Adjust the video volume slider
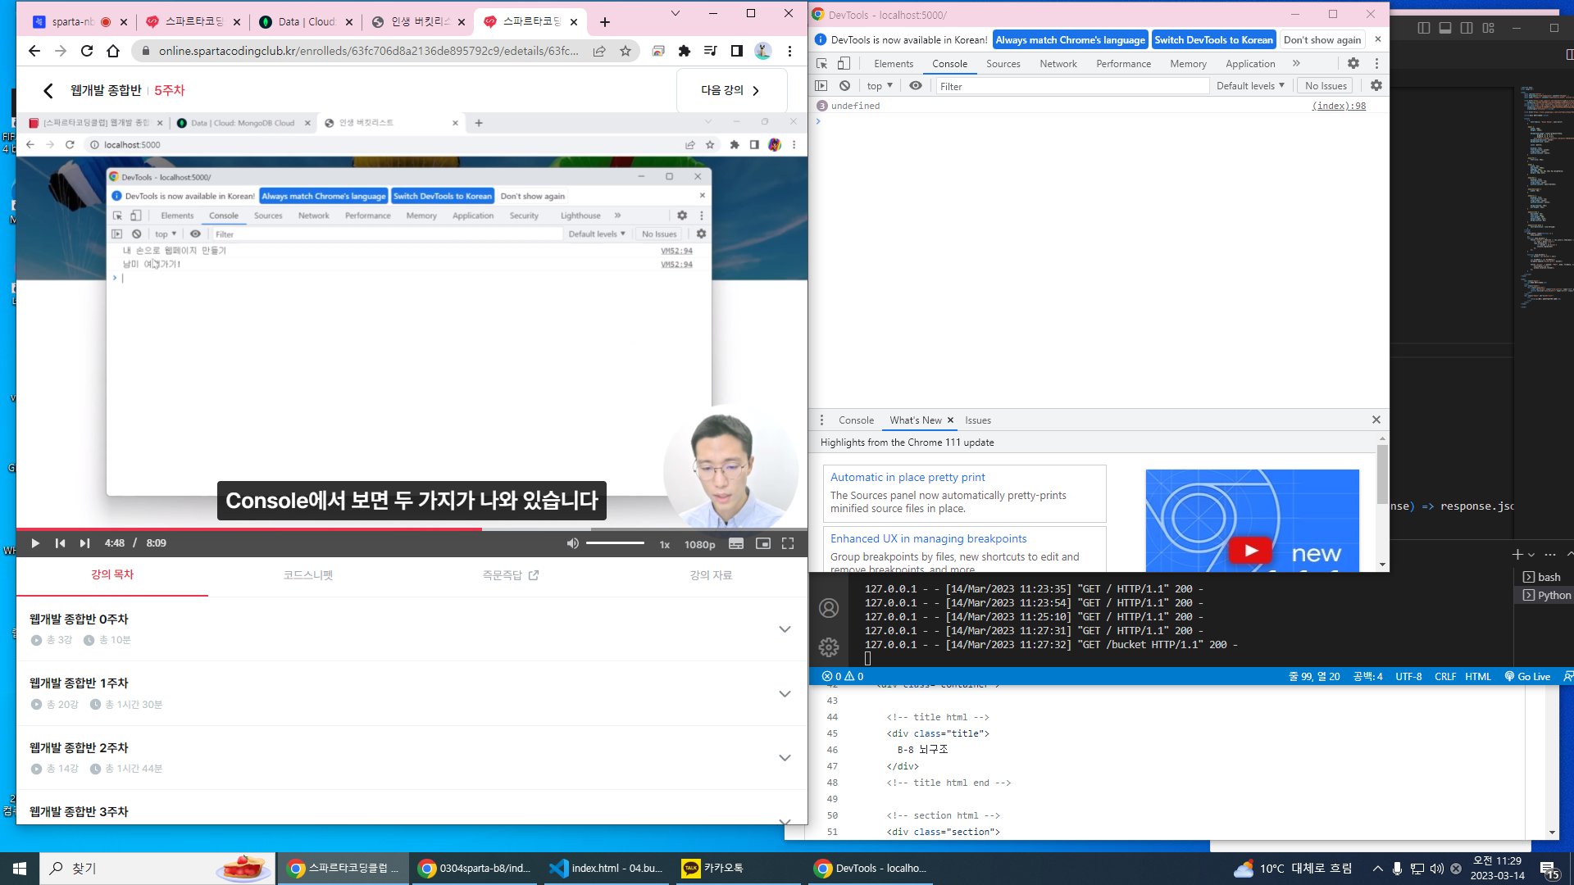The width and height of the screenshot is (1574, 885). pyautogui.click(x=616, y=543)
